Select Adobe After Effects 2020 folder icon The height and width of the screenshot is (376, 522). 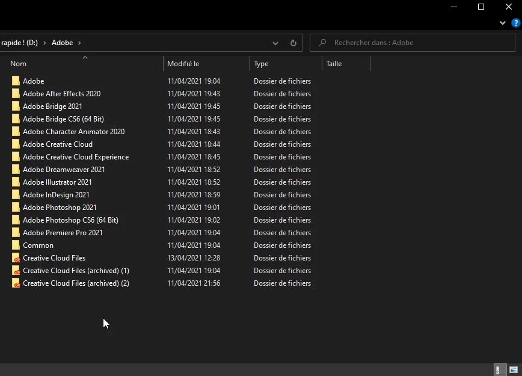point(16,94)
